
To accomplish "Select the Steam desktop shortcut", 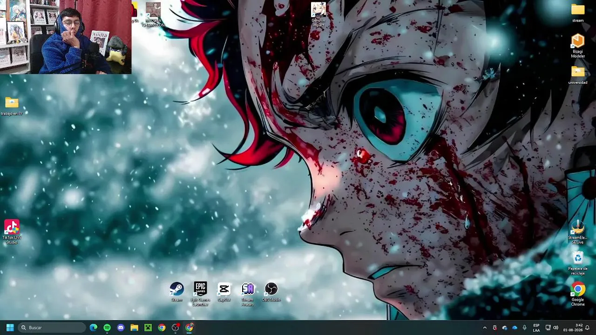I will (177, 292).
